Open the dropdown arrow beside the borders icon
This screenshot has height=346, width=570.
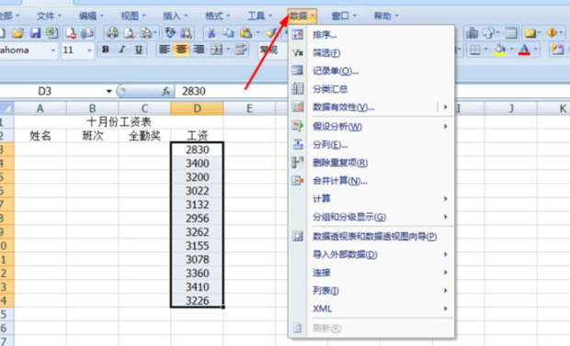click(486, 50)
